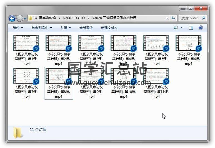
Task: Open the 组织 menu
Action: (18, 28)
